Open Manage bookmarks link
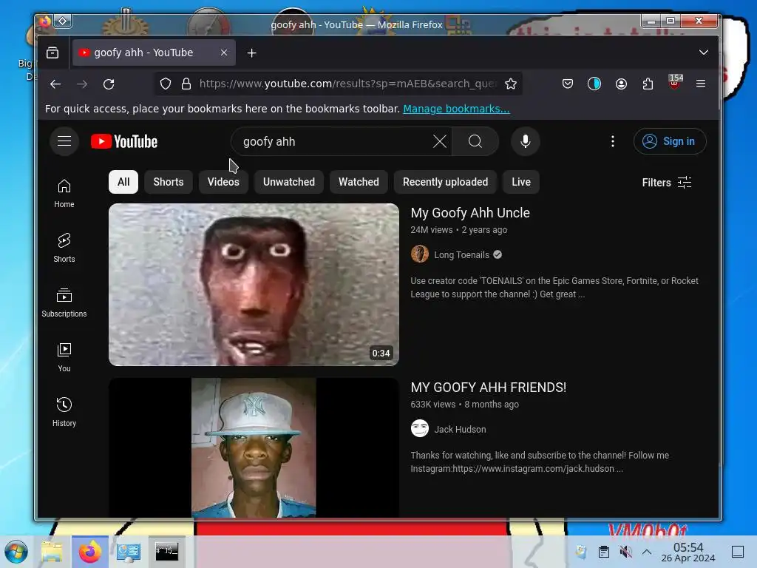Viewport: 757px width, 568px height. click(456, 109)
